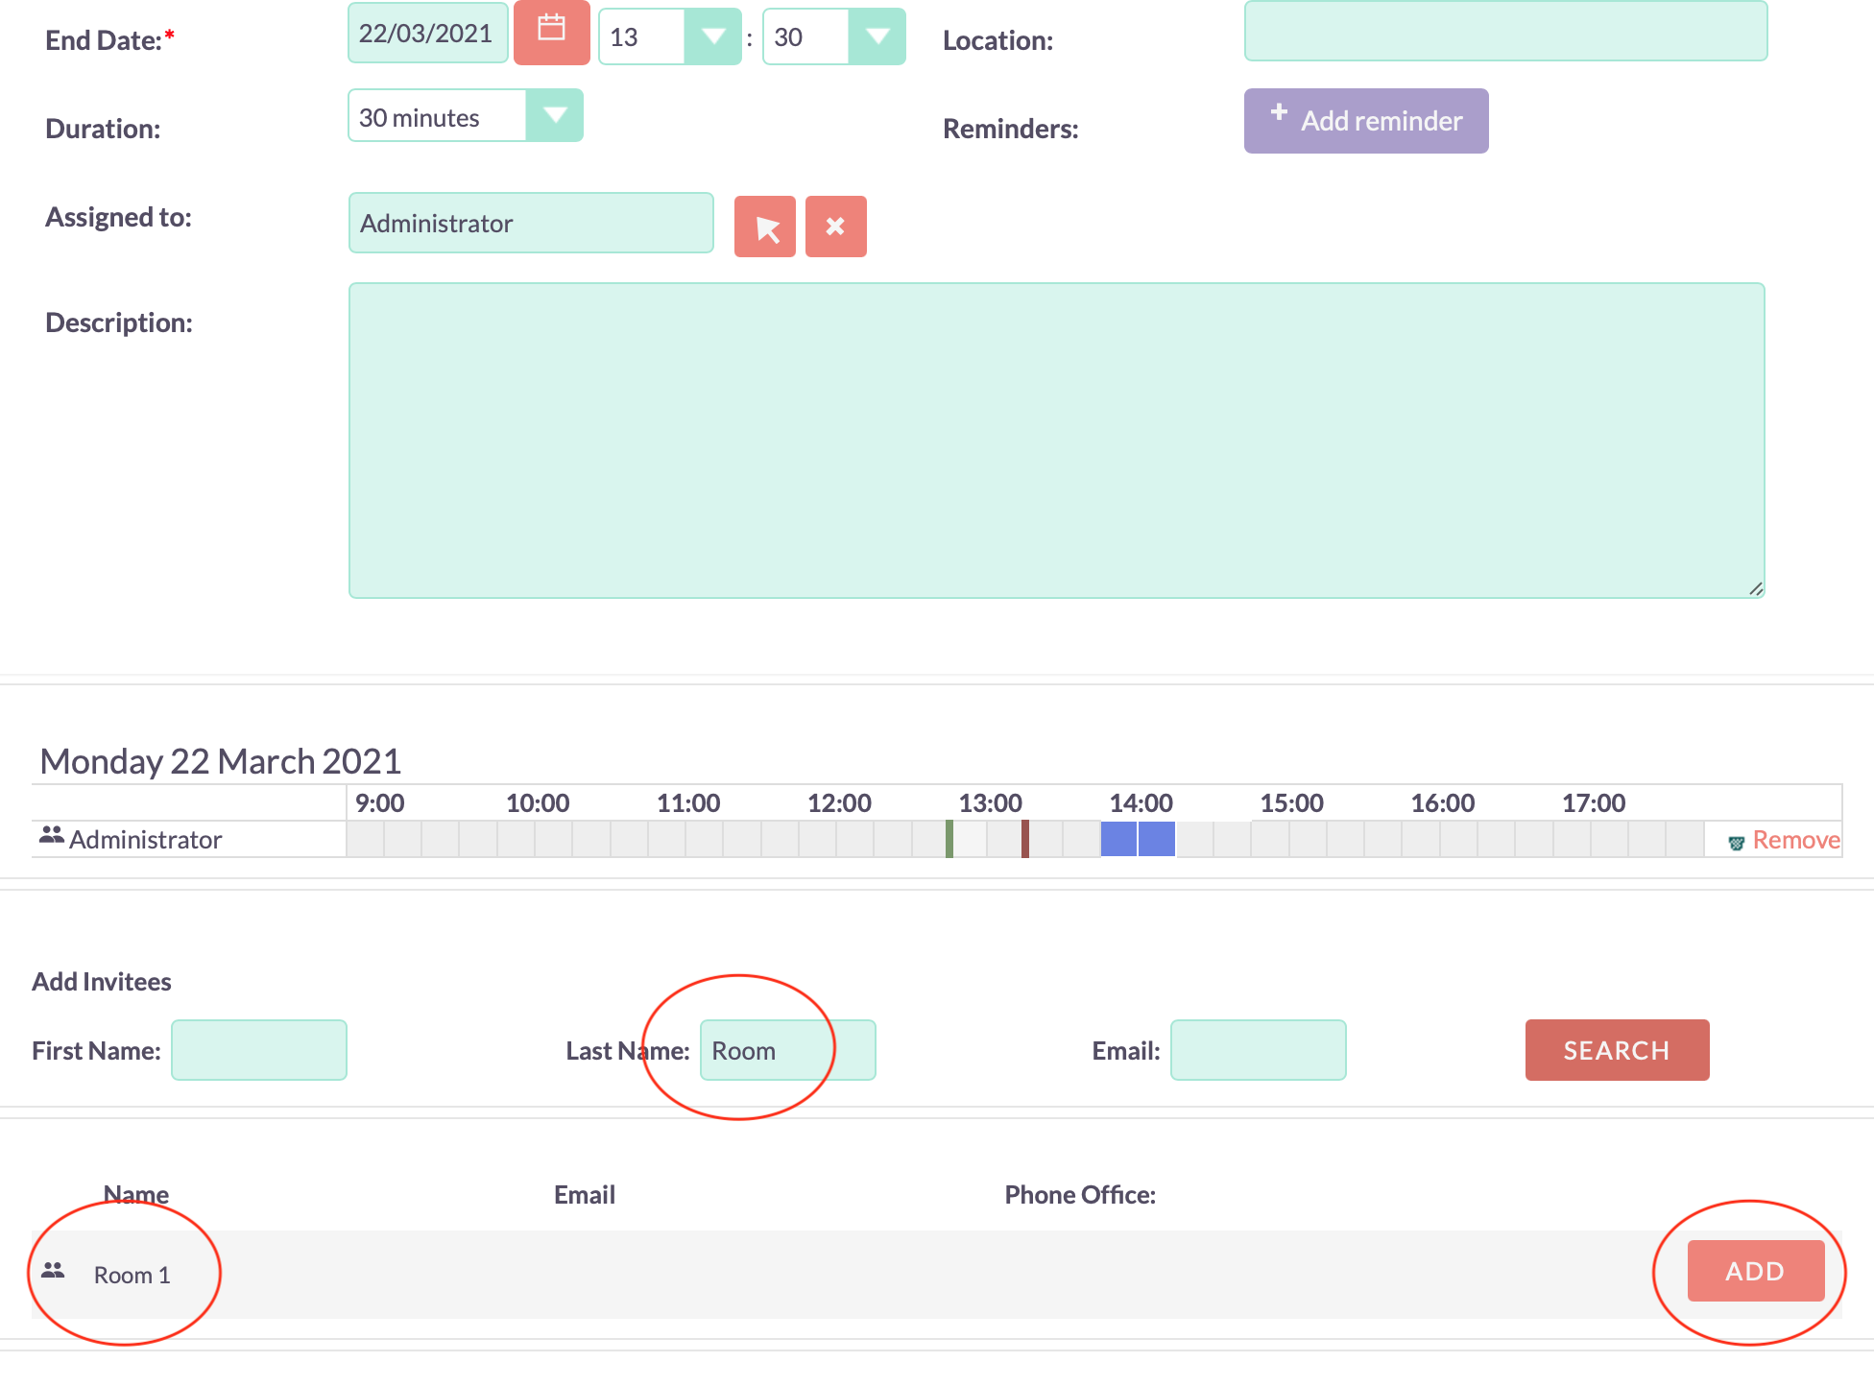Image resolution: width=1874 pixels, height=1386 pixels.
Task: Click the red end marker in the timeline
Action: tap(1025, 839)
